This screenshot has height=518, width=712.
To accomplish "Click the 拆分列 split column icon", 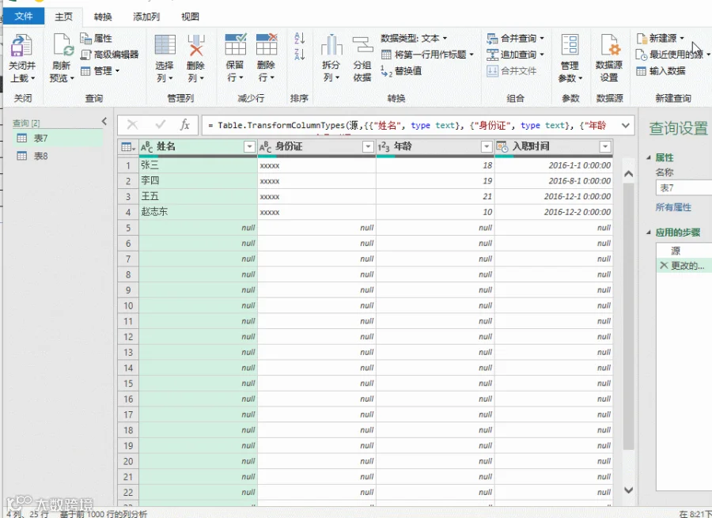I will point(331,44).
